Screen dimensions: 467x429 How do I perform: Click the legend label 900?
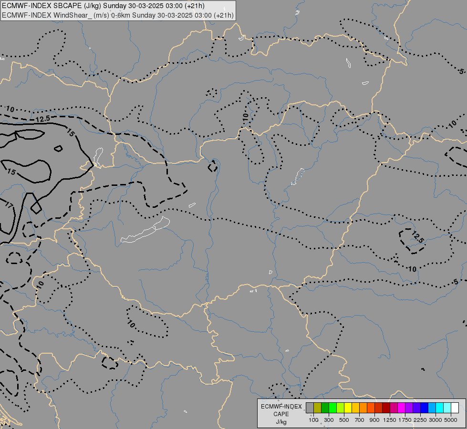click(x=374, y=420)
